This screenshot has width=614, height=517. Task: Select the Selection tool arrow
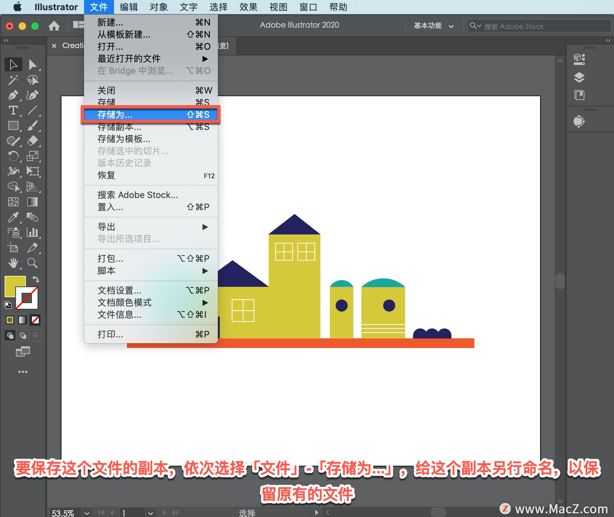tap(13, 65)
